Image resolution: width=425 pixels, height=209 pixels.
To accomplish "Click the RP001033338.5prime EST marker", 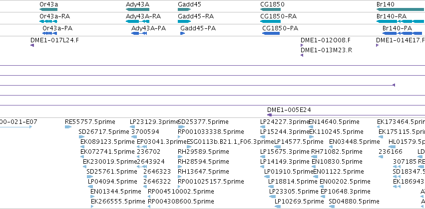I will [x=179, y=137].
